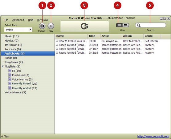The height and width of the screenshot is (139, 171).
Task: Click genre cell 'Self Develo...'
Action: point(152,41)
